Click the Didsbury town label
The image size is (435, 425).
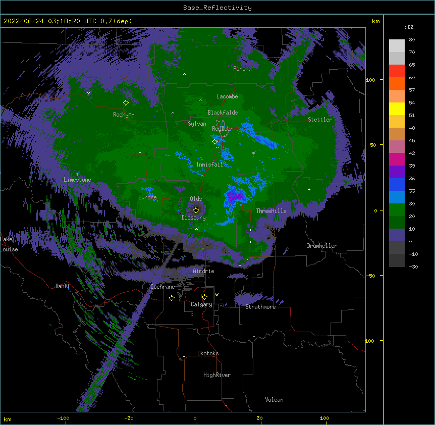194,218
